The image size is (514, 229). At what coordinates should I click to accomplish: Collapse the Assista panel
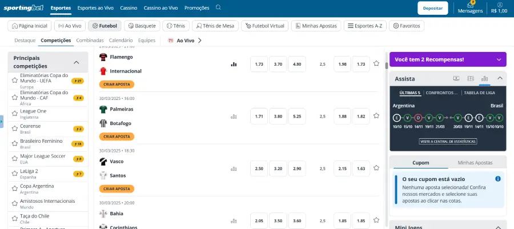[500, 78]
